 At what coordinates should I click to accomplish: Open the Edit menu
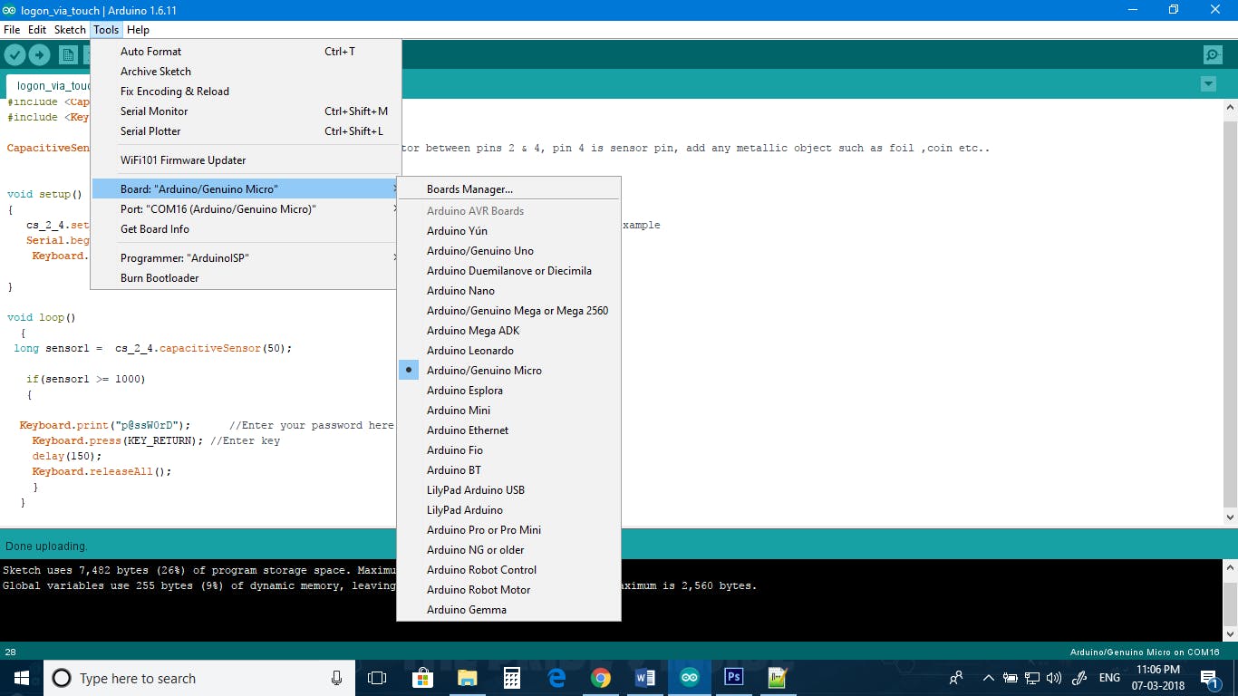[37, 30]
